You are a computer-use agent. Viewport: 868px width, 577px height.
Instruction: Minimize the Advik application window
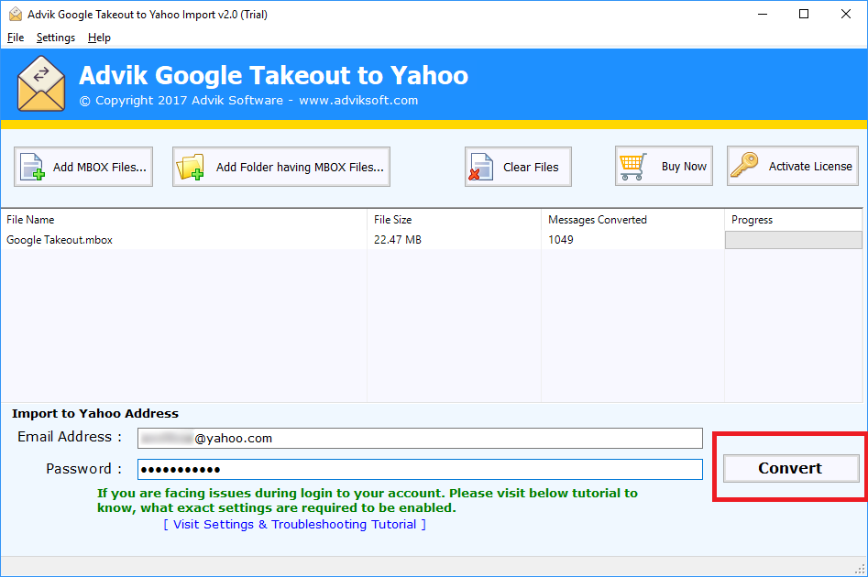(763, 14)
